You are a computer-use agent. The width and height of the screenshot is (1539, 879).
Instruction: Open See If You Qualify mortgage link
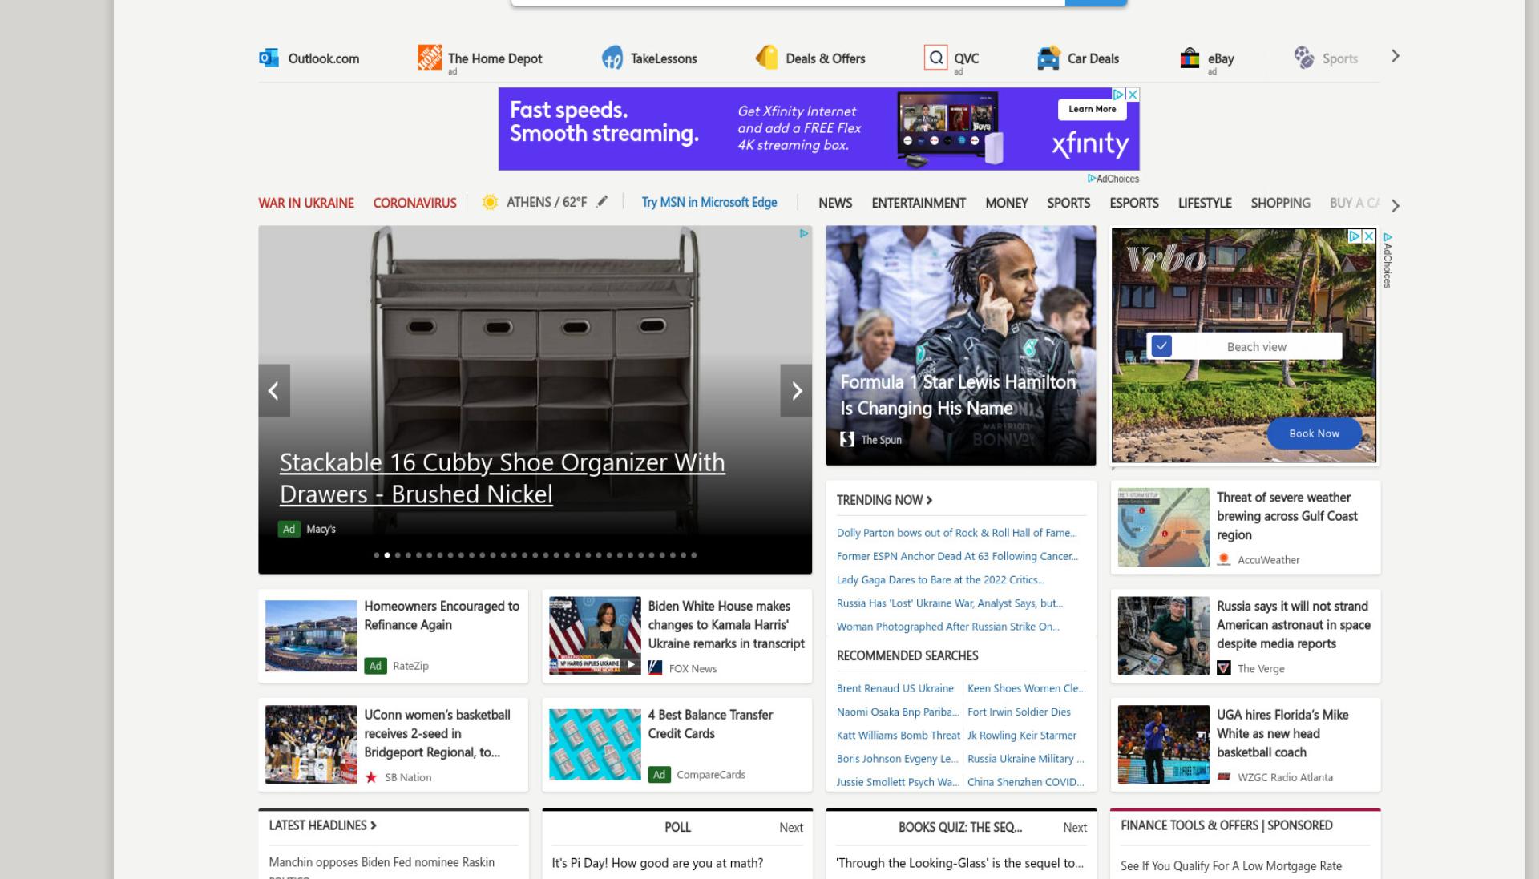click(1230, 866)
